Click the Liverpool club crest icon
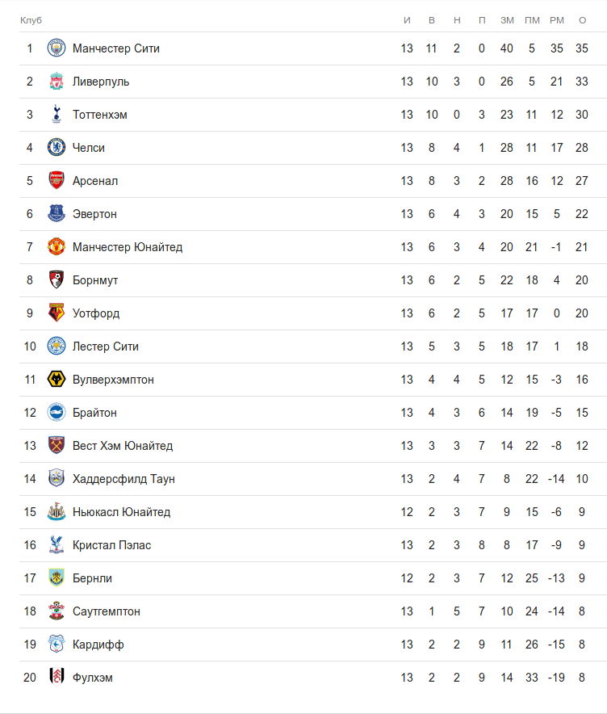This screenshot has width=607, height=714. point(57,82)
